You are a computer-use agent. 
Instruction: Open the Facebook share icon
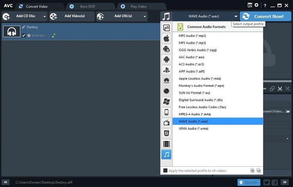(275, 182)
